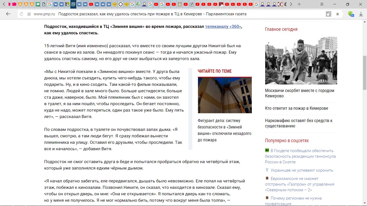Open "Украинцев не успевают хоронить" article
This screenshot has width=367, height=206.
pos(302,170)
